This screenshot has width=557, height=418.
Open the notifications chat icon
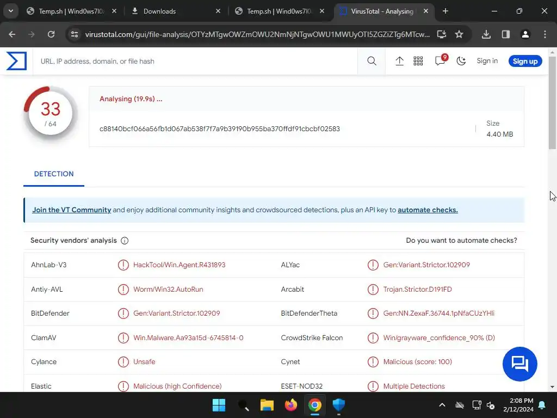(441, 60)
